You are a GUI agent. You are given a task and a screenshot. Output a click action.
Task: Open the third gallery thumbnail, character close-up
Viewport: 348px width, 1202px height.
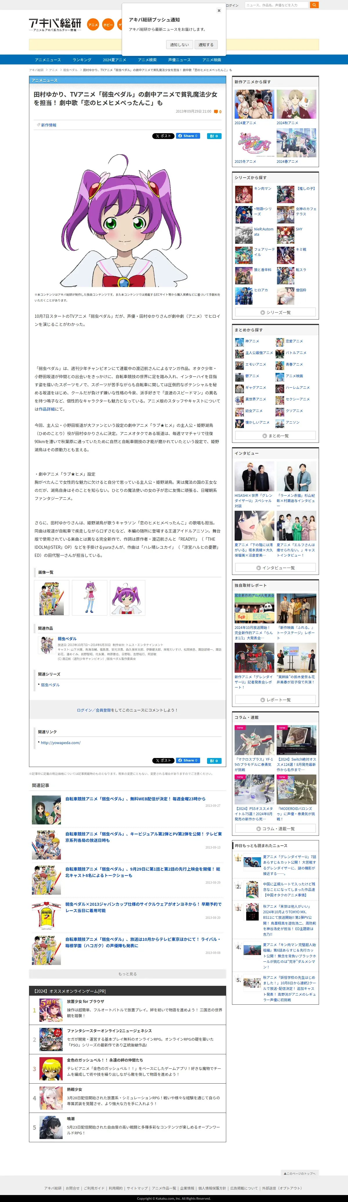(127, 598)
